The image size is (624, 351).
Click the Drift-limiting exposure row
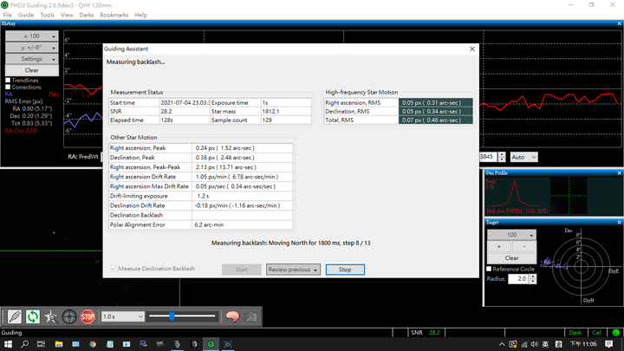(201, 196)
